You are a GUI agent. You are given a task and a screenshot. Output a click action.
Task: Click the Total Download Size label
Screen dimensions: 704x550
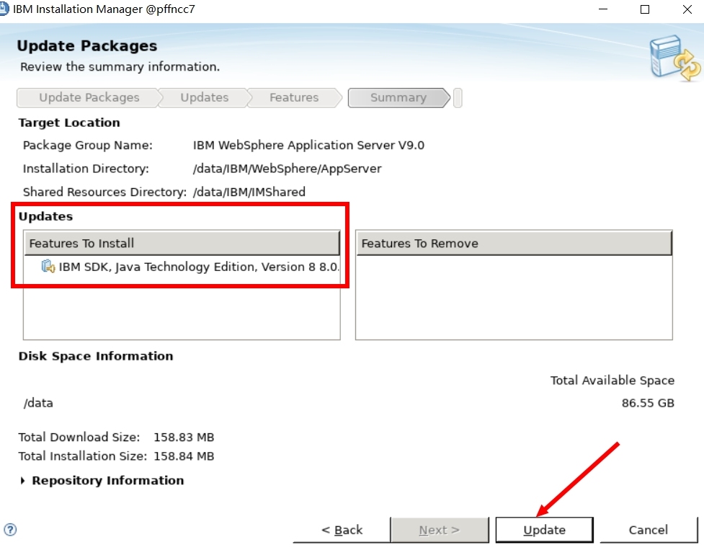[79, 438]
